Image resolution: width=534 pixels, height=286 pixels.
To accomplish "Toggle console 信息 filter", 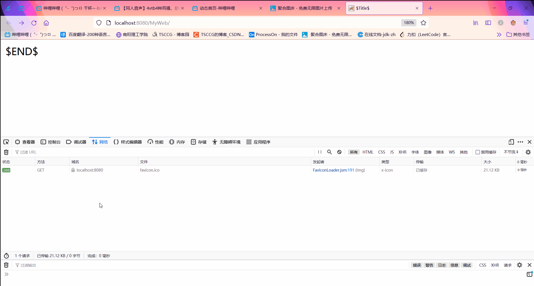I will click(454, 265).
